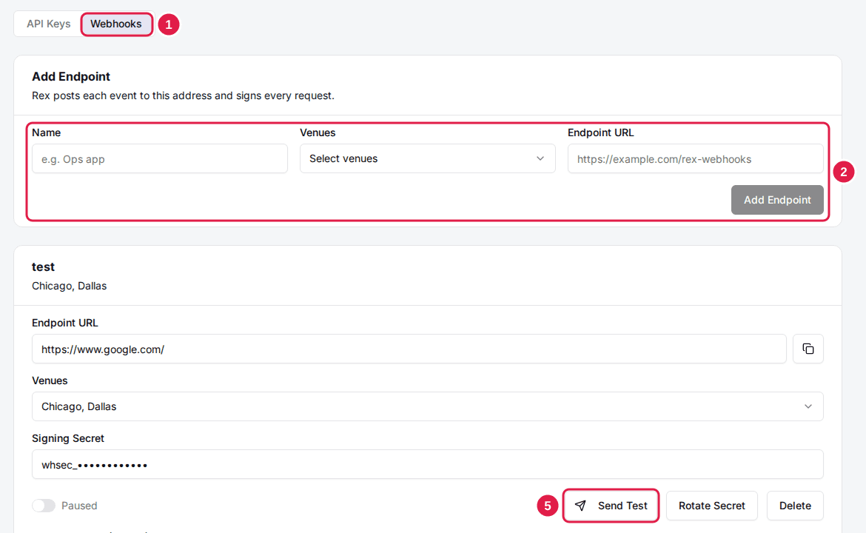
Task: Click the 'Rex posts each event' description
Action: click(183, 95)
